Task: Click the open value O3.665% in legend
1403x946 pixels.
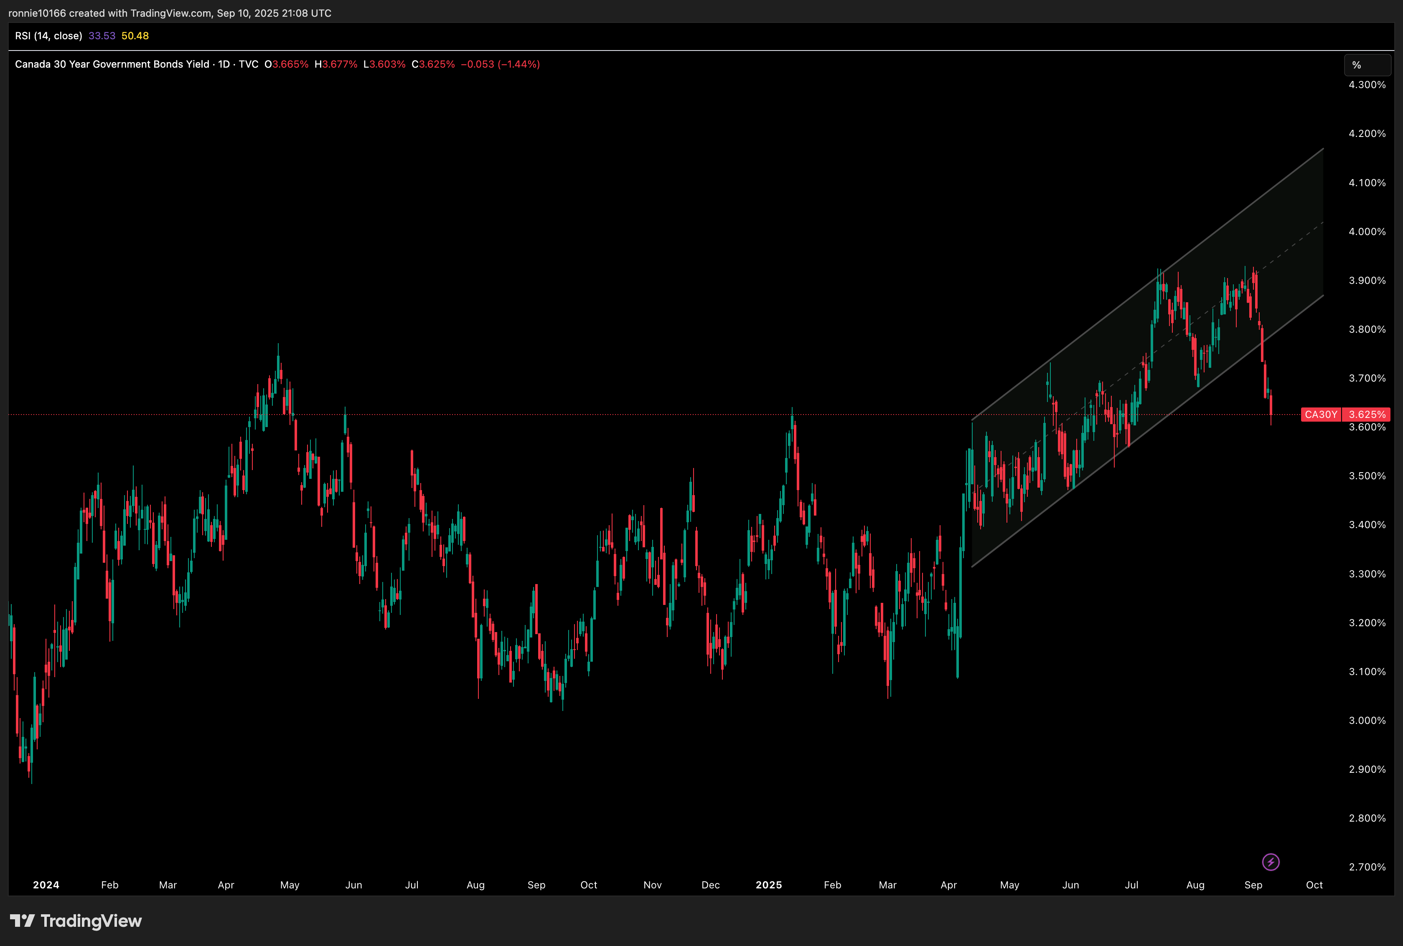Action: pos(286,64)
